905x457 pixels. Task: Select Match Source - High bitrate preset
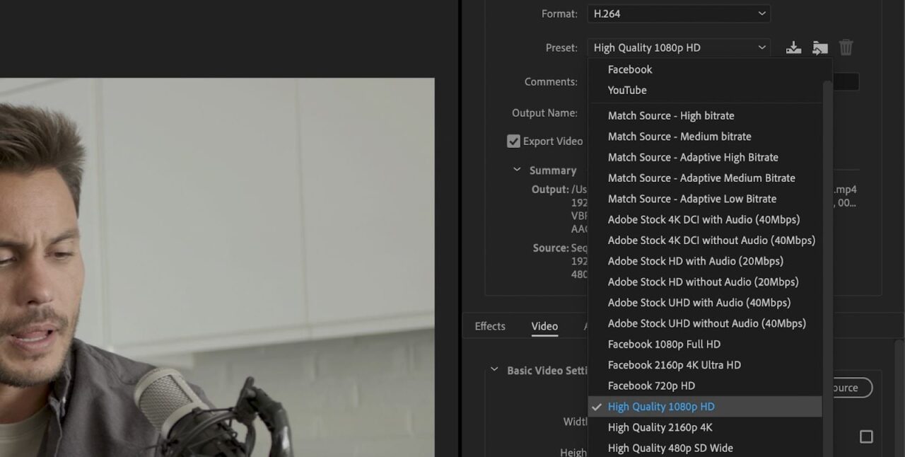click(x=670, y=115)
